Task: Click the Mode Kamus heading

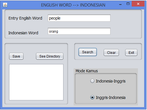Action: 87,71
